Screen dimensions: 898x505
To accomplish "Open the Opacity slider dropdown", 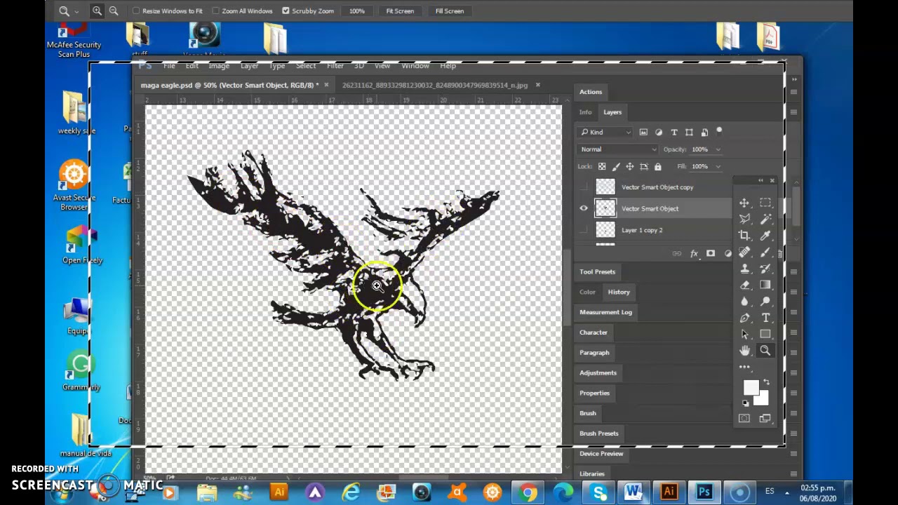I will pos(717,149).
